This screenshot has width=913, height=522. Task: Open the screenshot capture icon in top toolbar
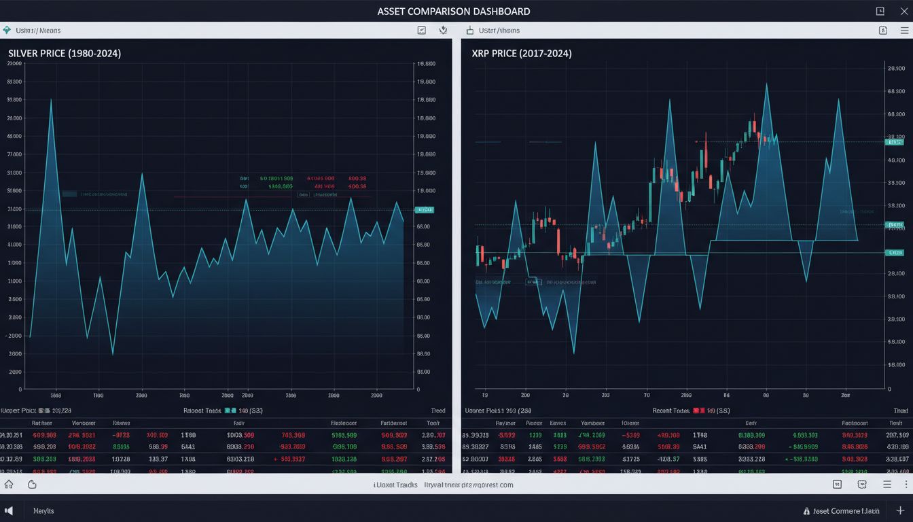[x=421, y=30]
